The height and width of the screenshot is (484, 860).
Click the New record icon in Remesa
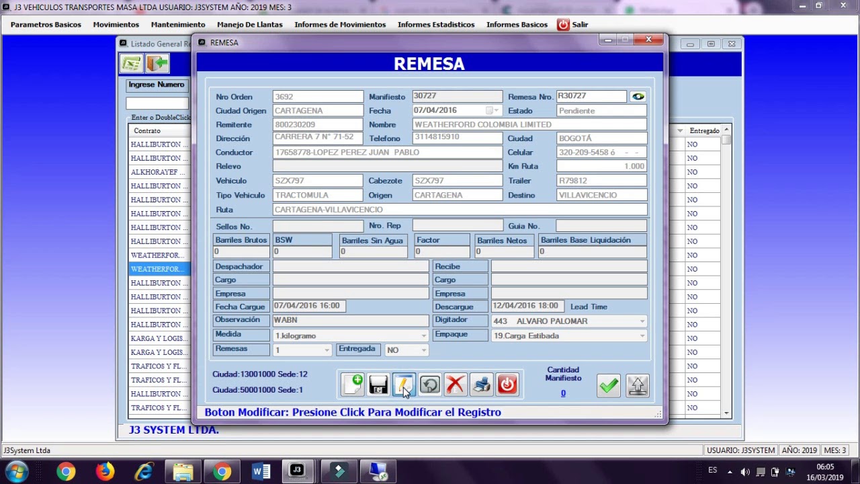tap(353, 384)
